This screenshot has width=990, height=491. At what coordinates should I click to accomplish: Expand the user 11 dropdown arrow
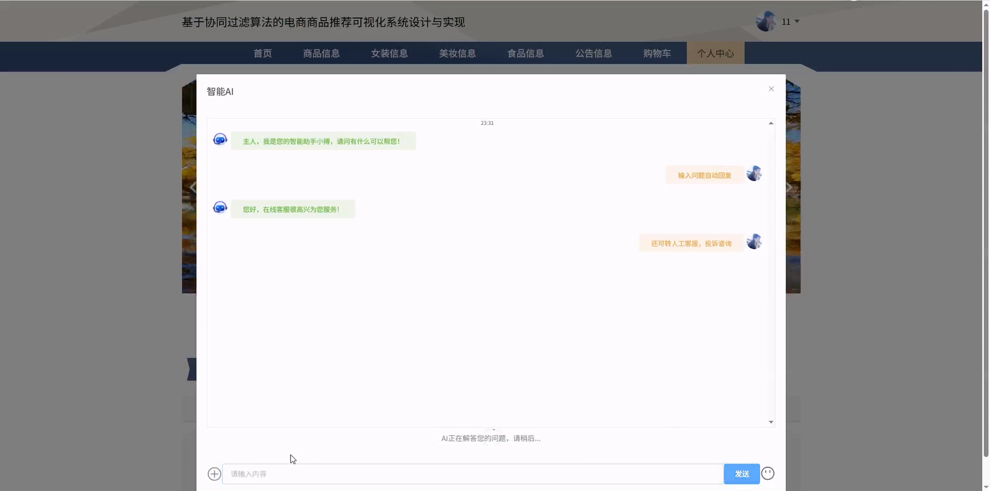pos(797,21)
